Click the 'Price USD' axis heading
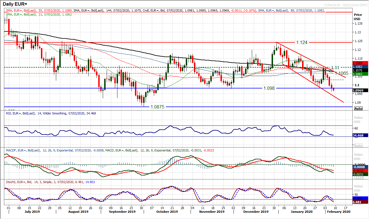This screenshot has height=219, width=369. pos(358,16)
